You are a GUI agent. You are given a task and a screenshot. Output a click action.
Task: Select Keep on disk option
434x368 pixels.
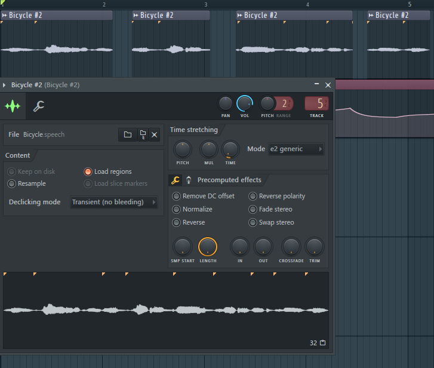tap(31, 171)
